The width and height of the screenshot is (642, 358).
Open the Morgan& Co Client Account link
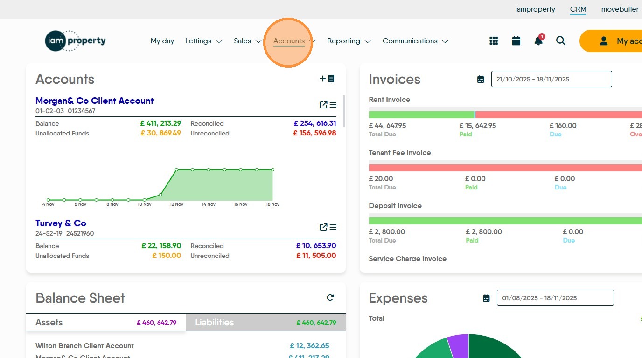(94, 101)
